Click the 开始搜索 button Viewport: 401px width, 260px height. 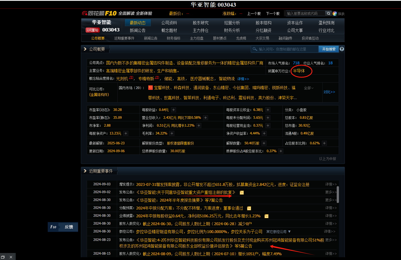[x=329, y=49]
